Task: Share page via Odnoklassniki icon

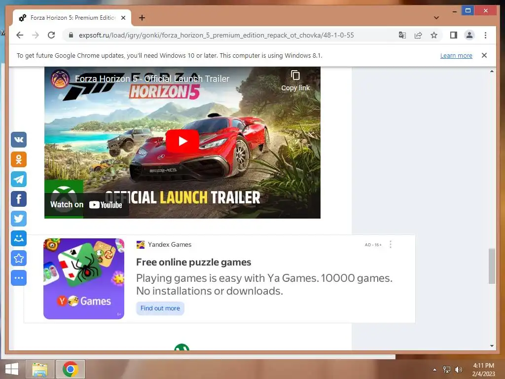Action: point(19,159)
